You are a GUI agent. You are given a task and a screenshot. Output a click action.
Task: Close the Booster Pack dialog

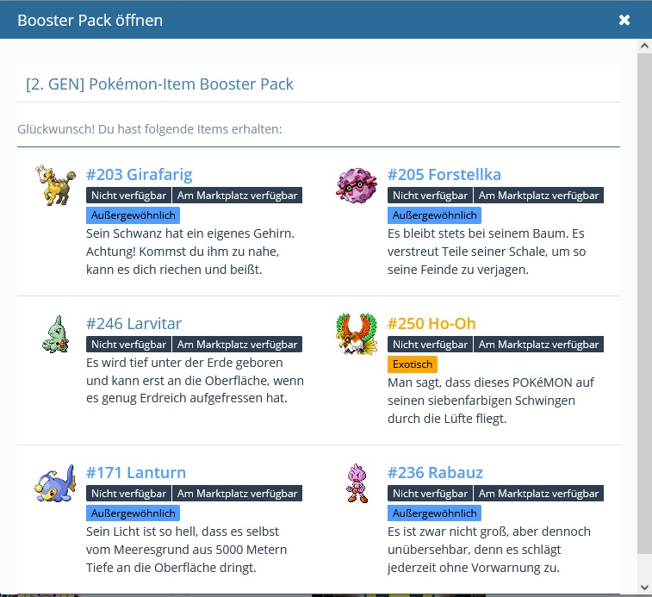[x=624, y=20]
